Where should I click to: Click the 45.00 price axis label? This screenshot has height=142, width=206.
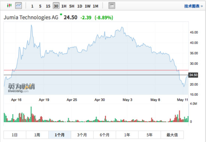[x=194, y=33]
